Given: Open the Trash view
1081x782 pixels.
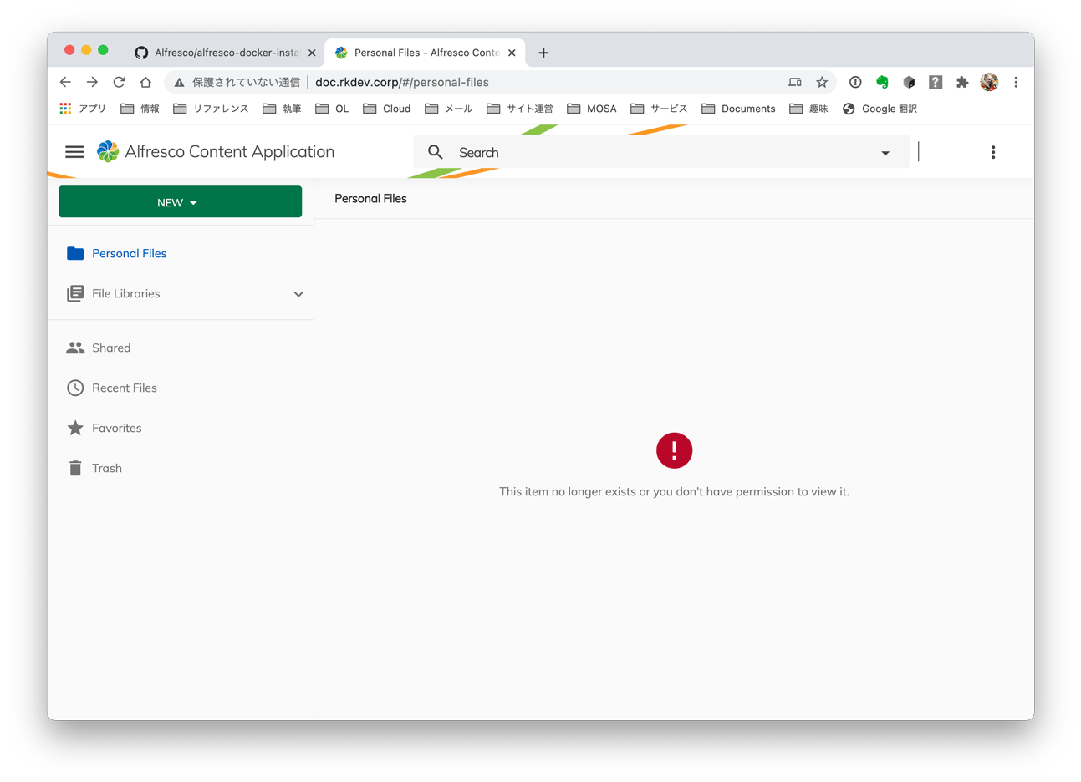Looking at the screenshot, I should [x=107, y=468].
